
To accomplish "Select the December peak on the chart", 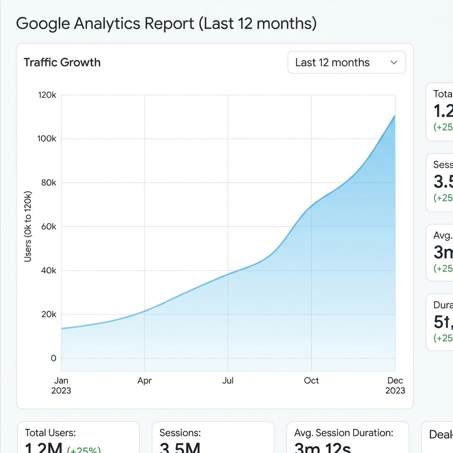I will click(394, 116).
